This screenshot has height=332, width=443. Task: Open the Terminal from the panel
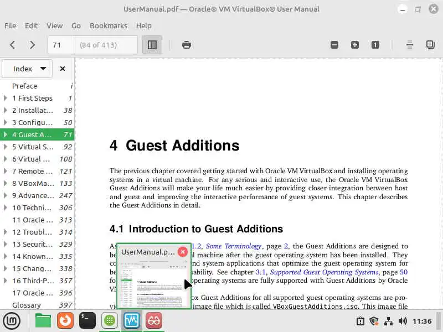click(x=87, y=321)
